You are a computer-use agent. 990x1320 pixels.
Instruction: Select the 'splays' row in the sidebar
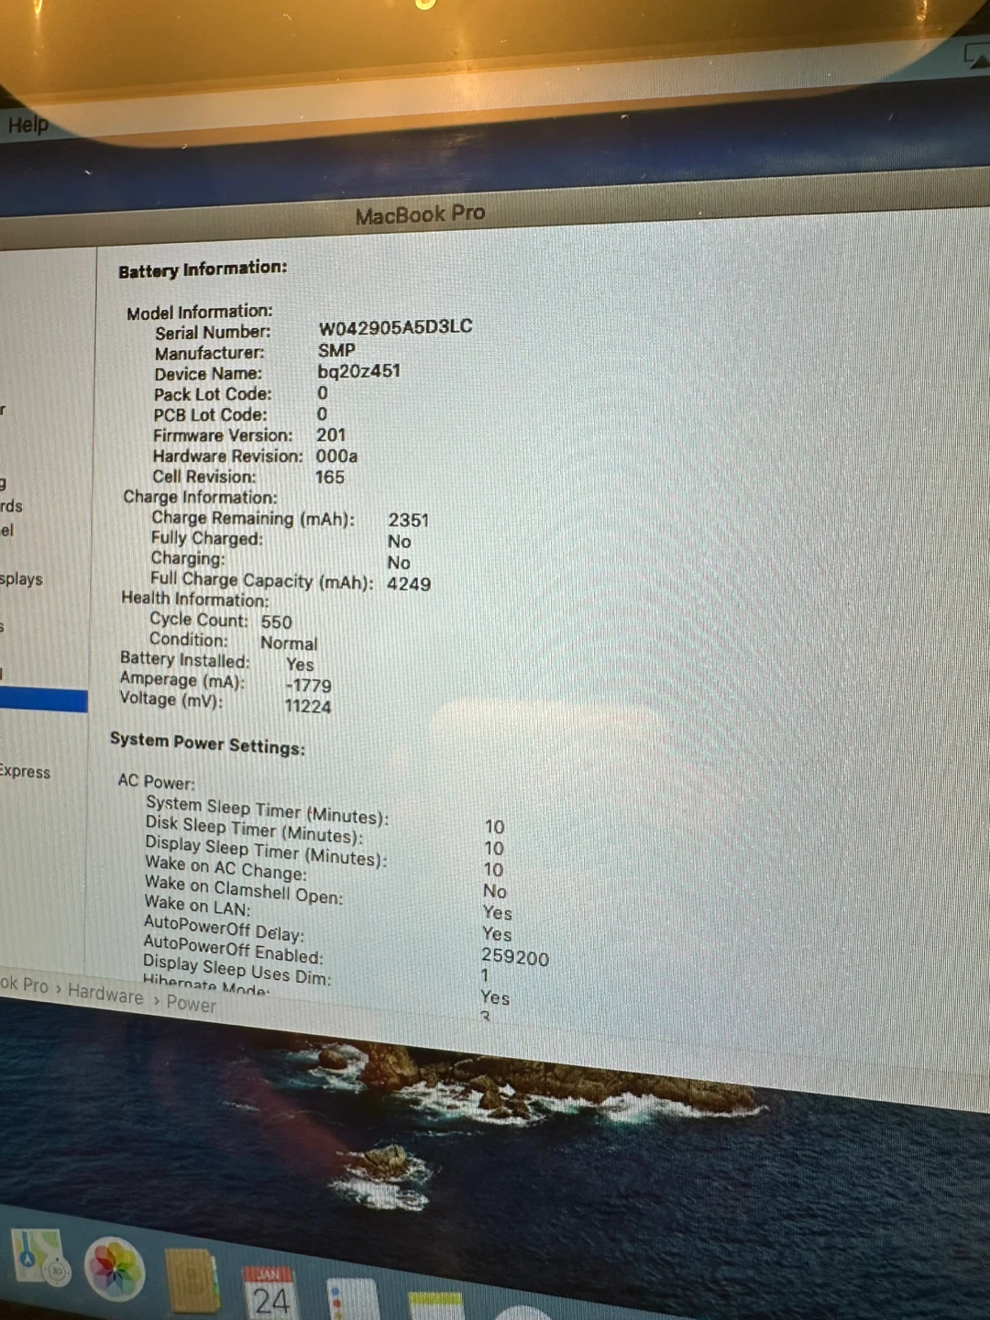coord(21,579)
